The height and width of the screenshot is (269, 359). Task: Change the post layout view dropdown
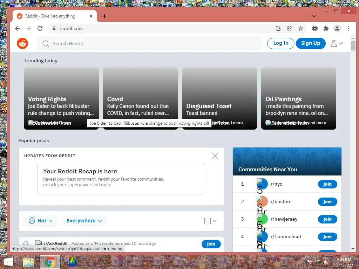tap(210, 221)
